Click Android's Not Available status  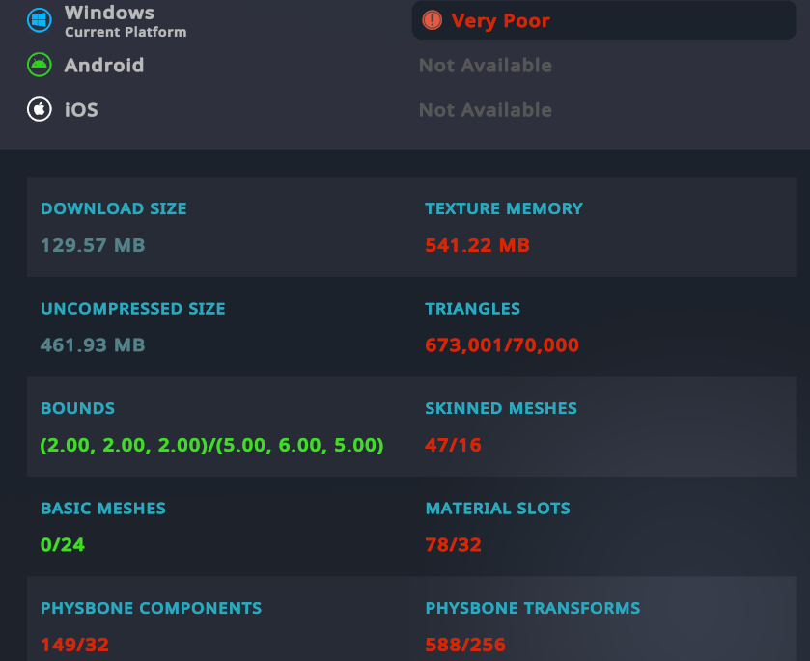485,66
